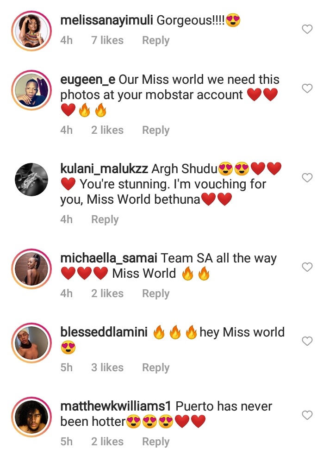Heart michaella_samai's Team SA comment
This screenshot has height=455, width=323.
point(307,267)
